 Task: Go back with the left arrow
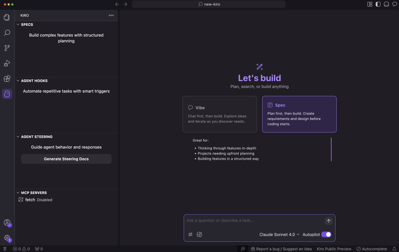[117, 4]
